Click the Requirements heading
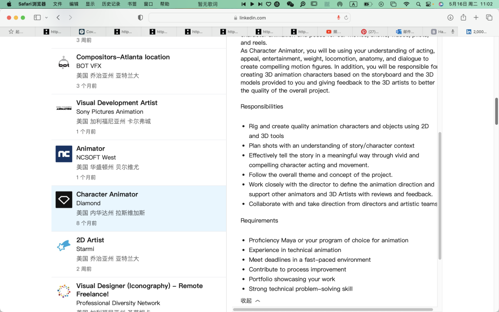This screenshot has width=499, height=312. [259, 220]
